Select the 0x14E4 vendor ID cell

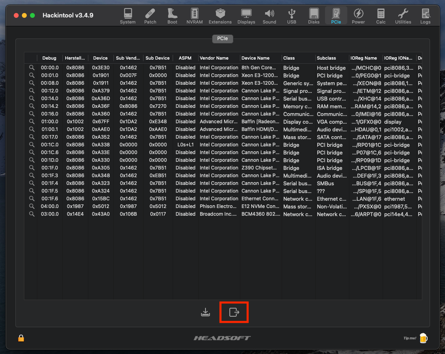75,214
